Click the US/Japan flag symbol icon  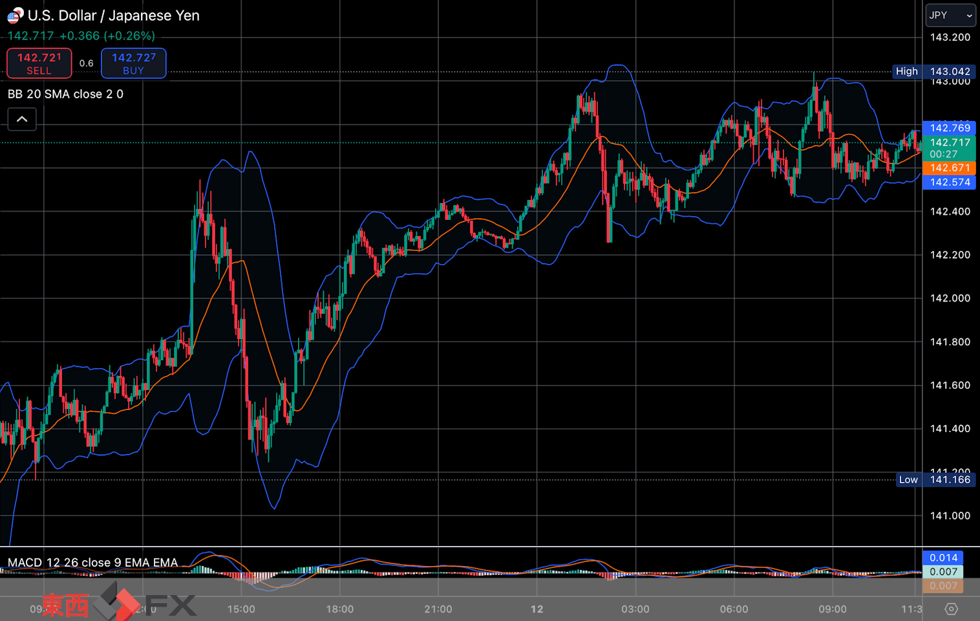(x=15, y=16)
